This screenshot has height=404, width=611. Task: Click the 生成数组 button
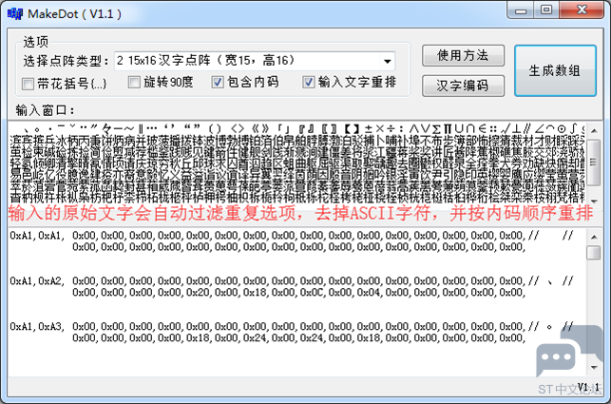[555, 70]
